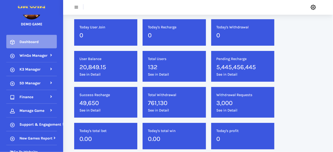The width and height of the screenshot is (333, 152).
Task: Click the Support & Engagement circle icon
Action: (12, 125)
